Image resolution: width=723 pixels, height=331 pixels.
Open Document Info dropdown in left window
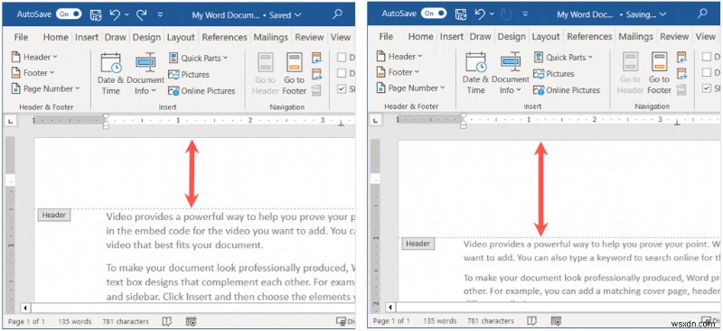pyautogui.click(x=146, y=74)
